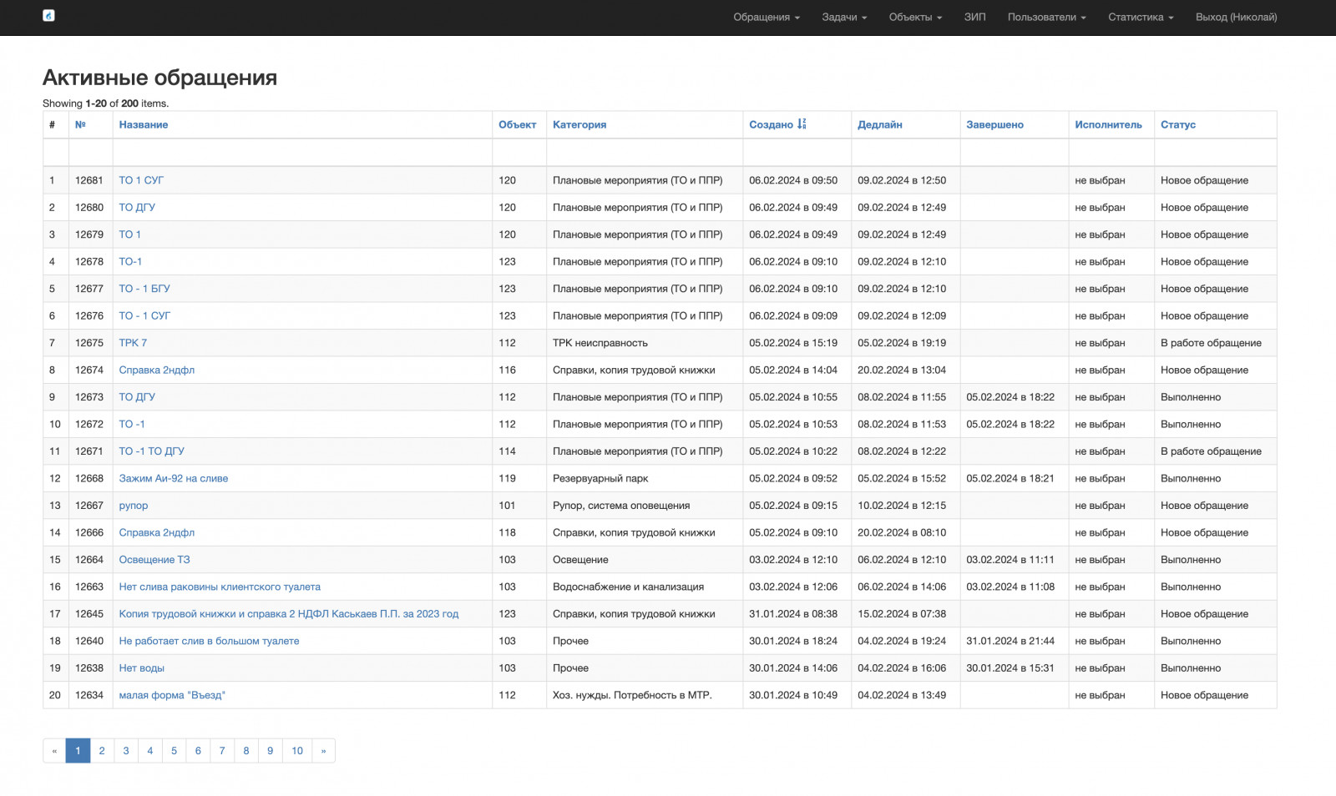Screen dimensions: 1336x796
Task: Open the Задачи dropdown in navbar
Action: tap(843, 17)
